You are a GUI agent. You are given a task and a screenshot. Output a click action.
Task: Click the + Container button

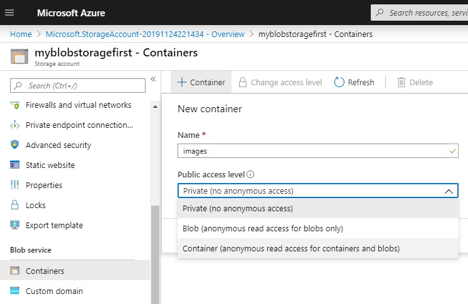(x=201, y=82)
